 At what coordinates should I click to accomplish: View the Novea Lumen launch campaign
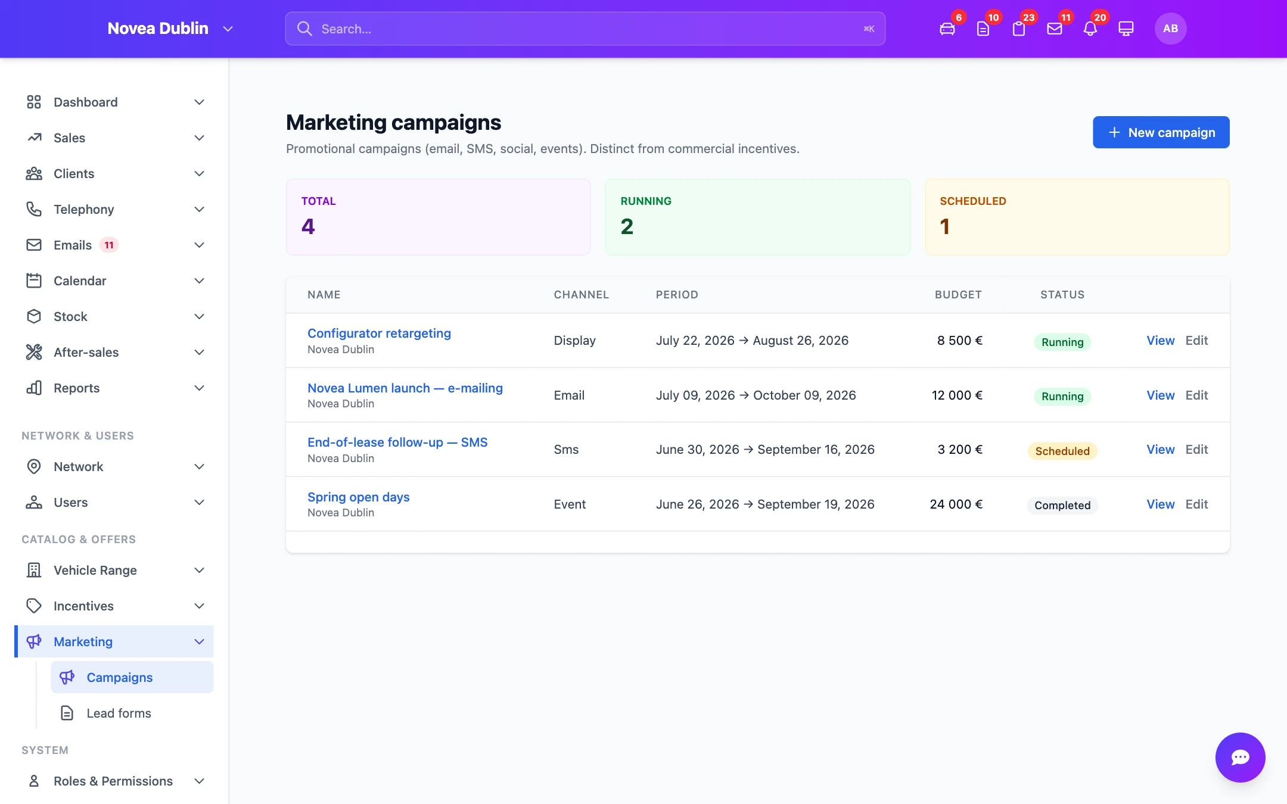coord(1160,395)
